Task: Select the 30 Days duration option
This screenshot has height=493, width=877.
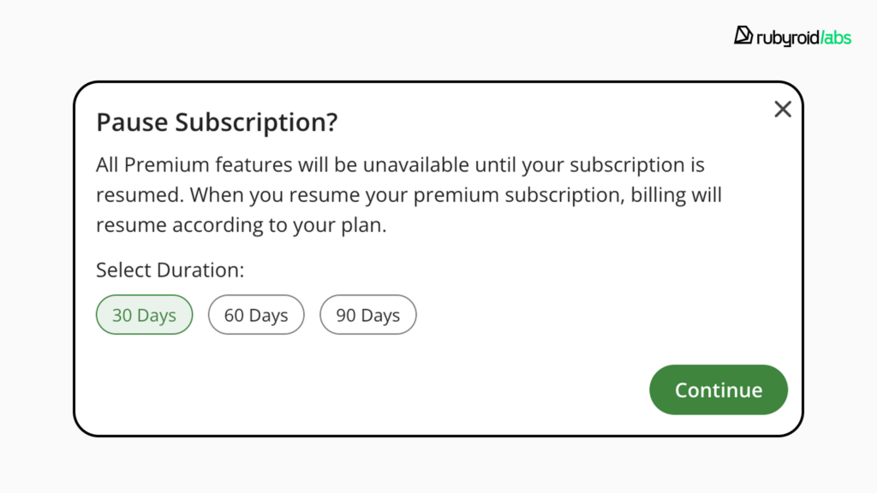Action: 144,315
